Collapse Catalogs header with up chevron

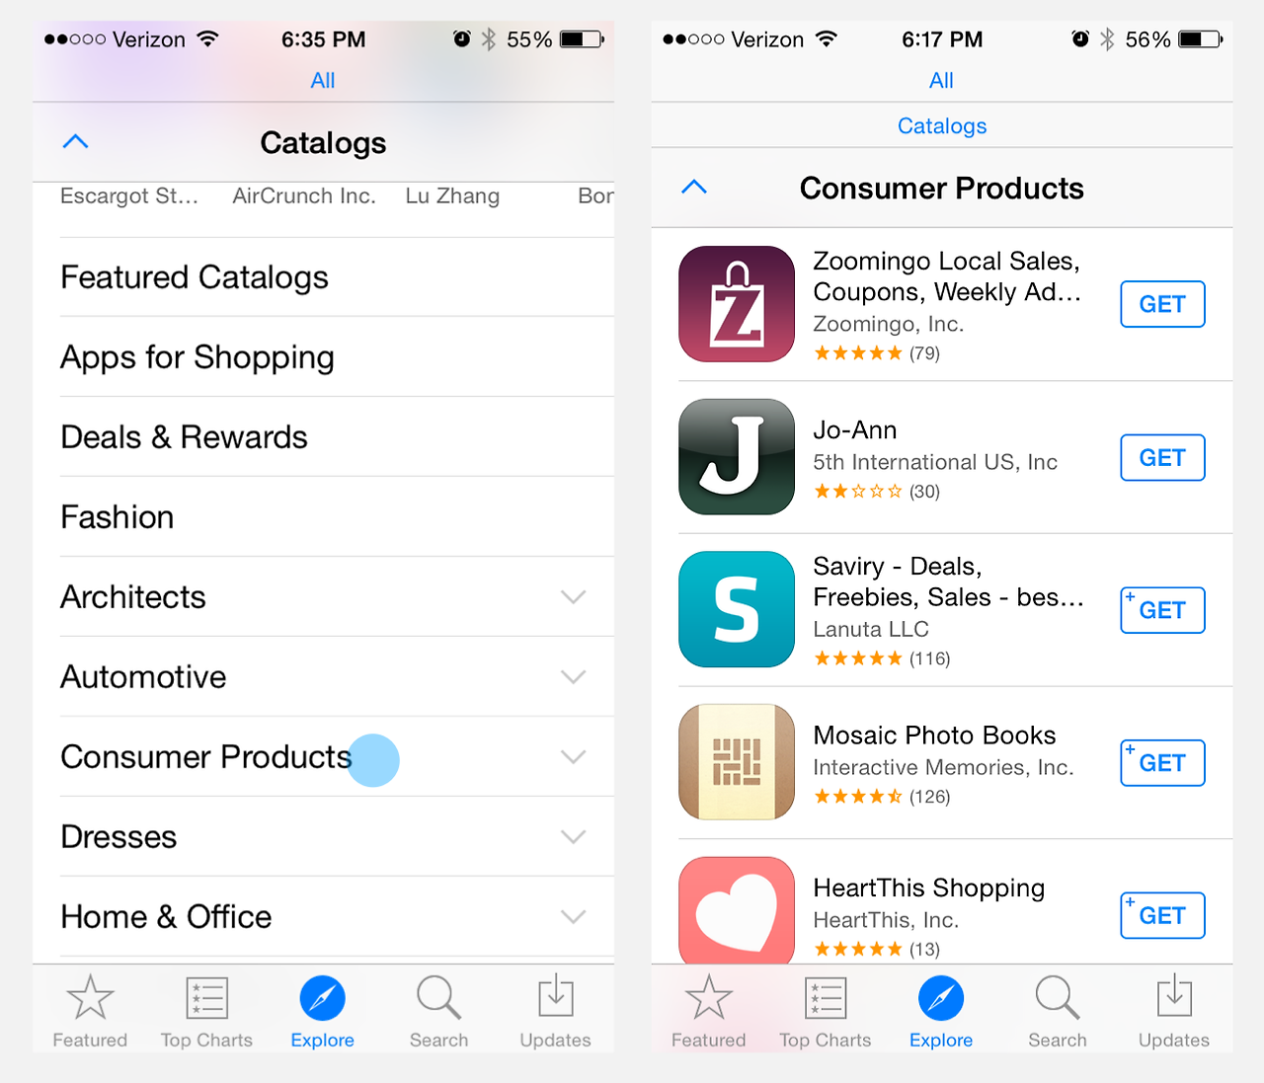(x=75, y=142)
